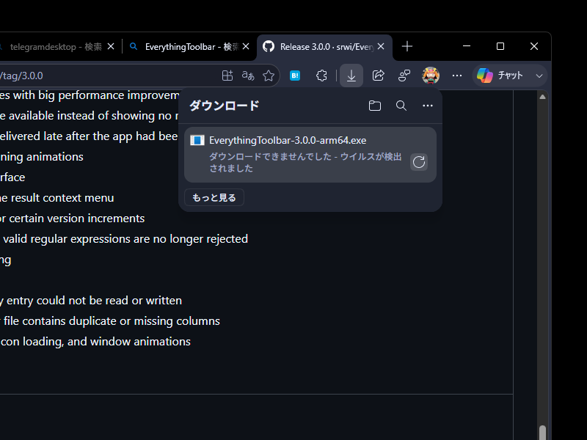Close the telegramdesktop tab
The width and height of the screenshot is (587, 440).
(111, 46)
